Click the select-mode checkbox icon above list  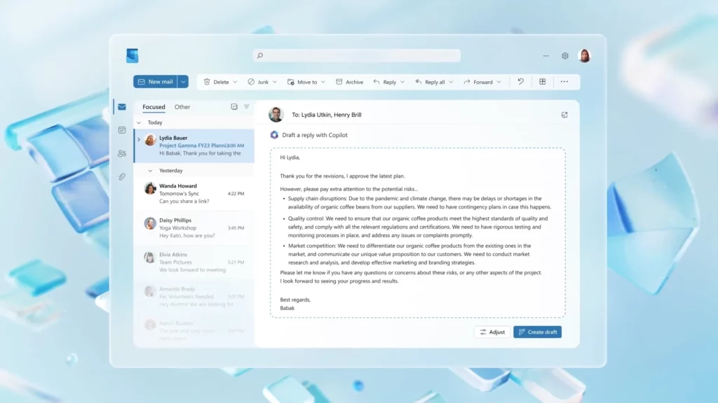[234, 106]
